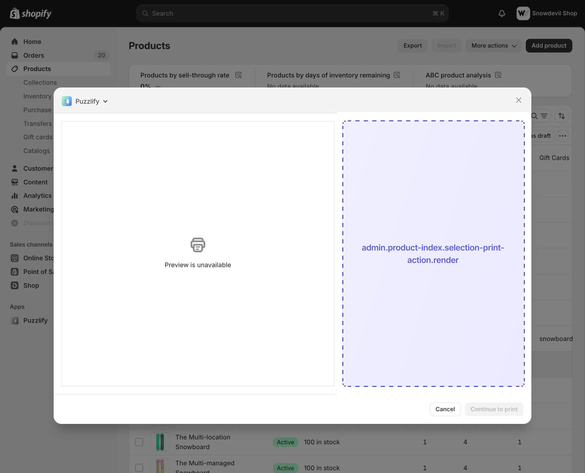Click 'ABC product analysis' card title
This screenshot has width=585, height=473.
tap(458, 75)
